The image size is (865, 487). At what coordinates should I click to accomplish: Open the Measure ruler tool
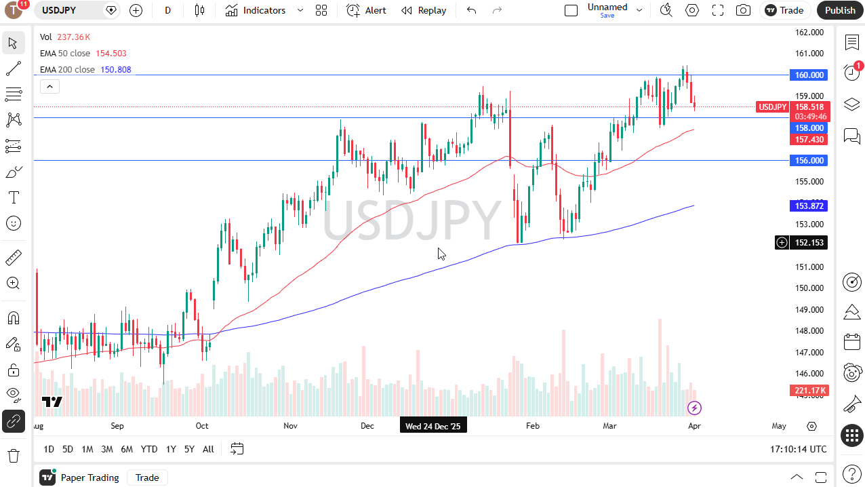pyautogui.click(x=14, y=257)
